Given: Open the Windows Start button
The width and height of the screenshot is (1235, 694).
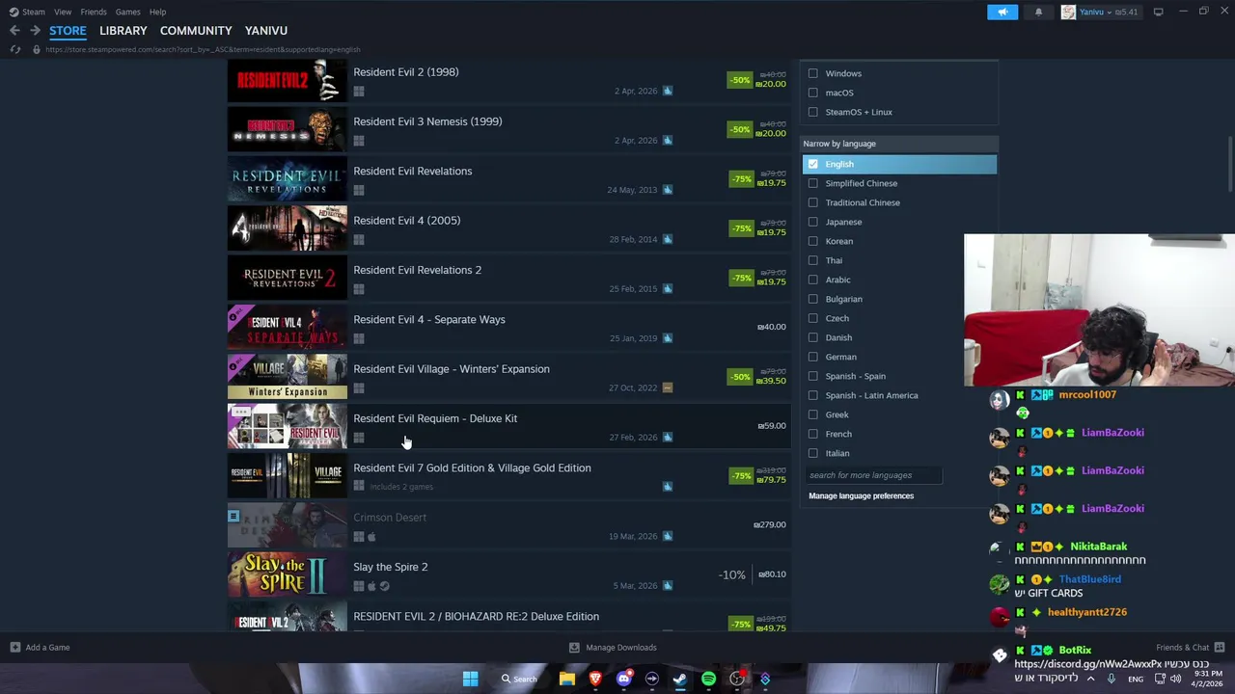Looking at the screenshot, I should (470, 679).
